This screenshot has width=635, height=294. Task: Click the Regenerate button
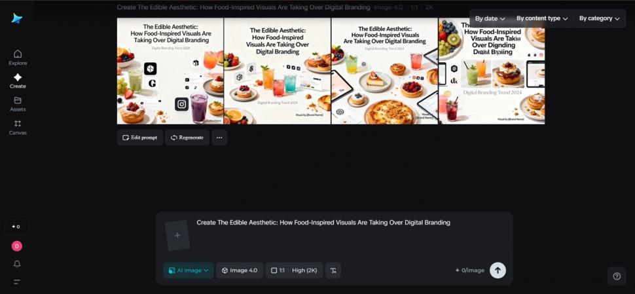pyautogui.click(x=187, y=138)
